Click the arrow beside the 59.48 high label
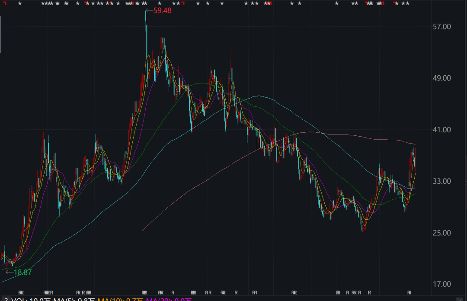The width and height of the screenshot is (467, 301). tap(149, 10)
